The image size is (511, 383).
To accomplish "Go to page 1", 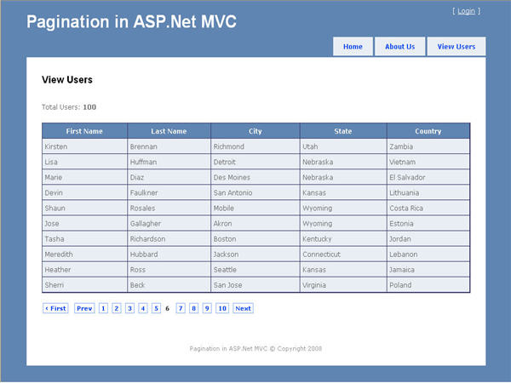I will tap(103, 308).
